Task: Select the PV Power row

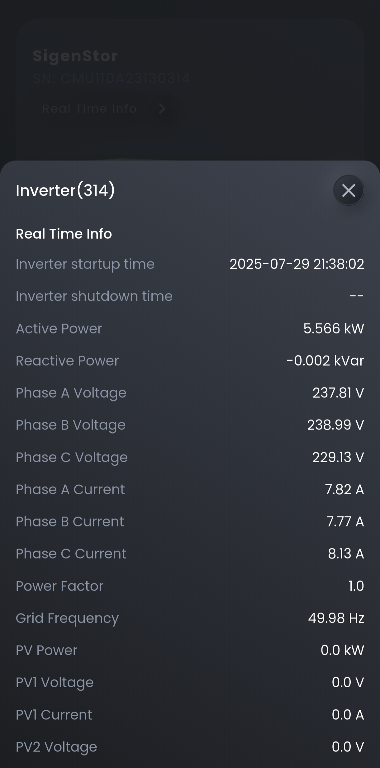Action: [190, 650]
